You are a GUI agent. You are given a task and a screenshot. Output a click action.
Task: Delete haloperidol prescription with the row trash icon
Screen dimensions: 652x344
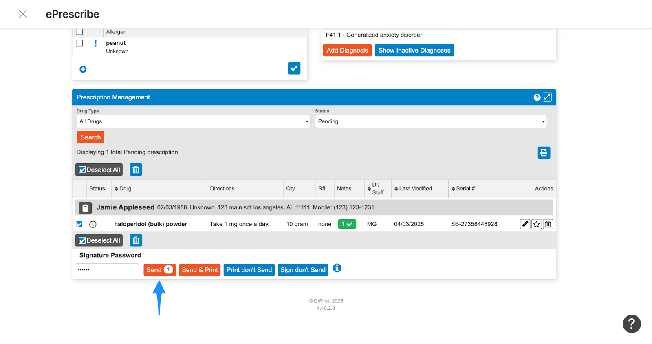[x=548, y=224]
